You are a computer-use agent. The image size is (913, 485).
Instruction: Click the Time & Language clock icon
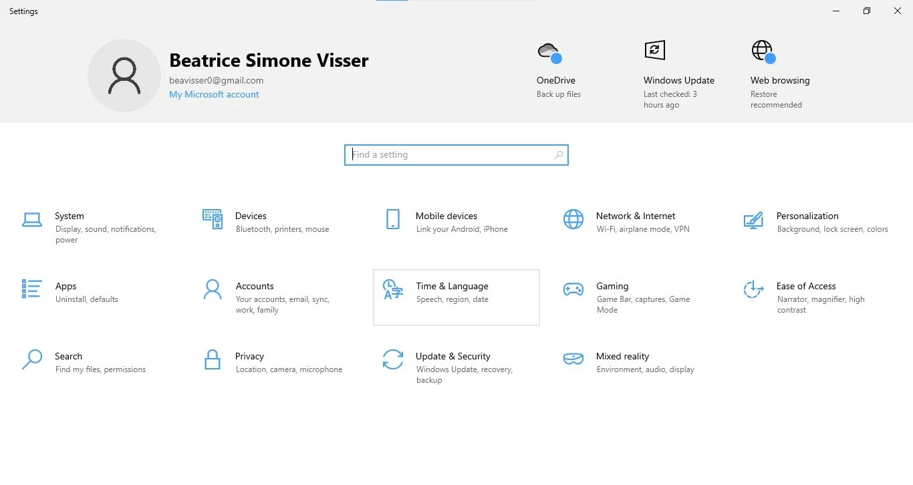tap(393, 289)
